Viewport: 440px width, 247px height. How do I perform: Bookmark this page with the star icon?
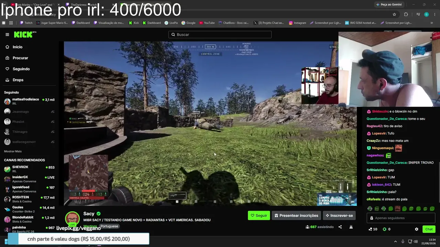tap(394, 14)
